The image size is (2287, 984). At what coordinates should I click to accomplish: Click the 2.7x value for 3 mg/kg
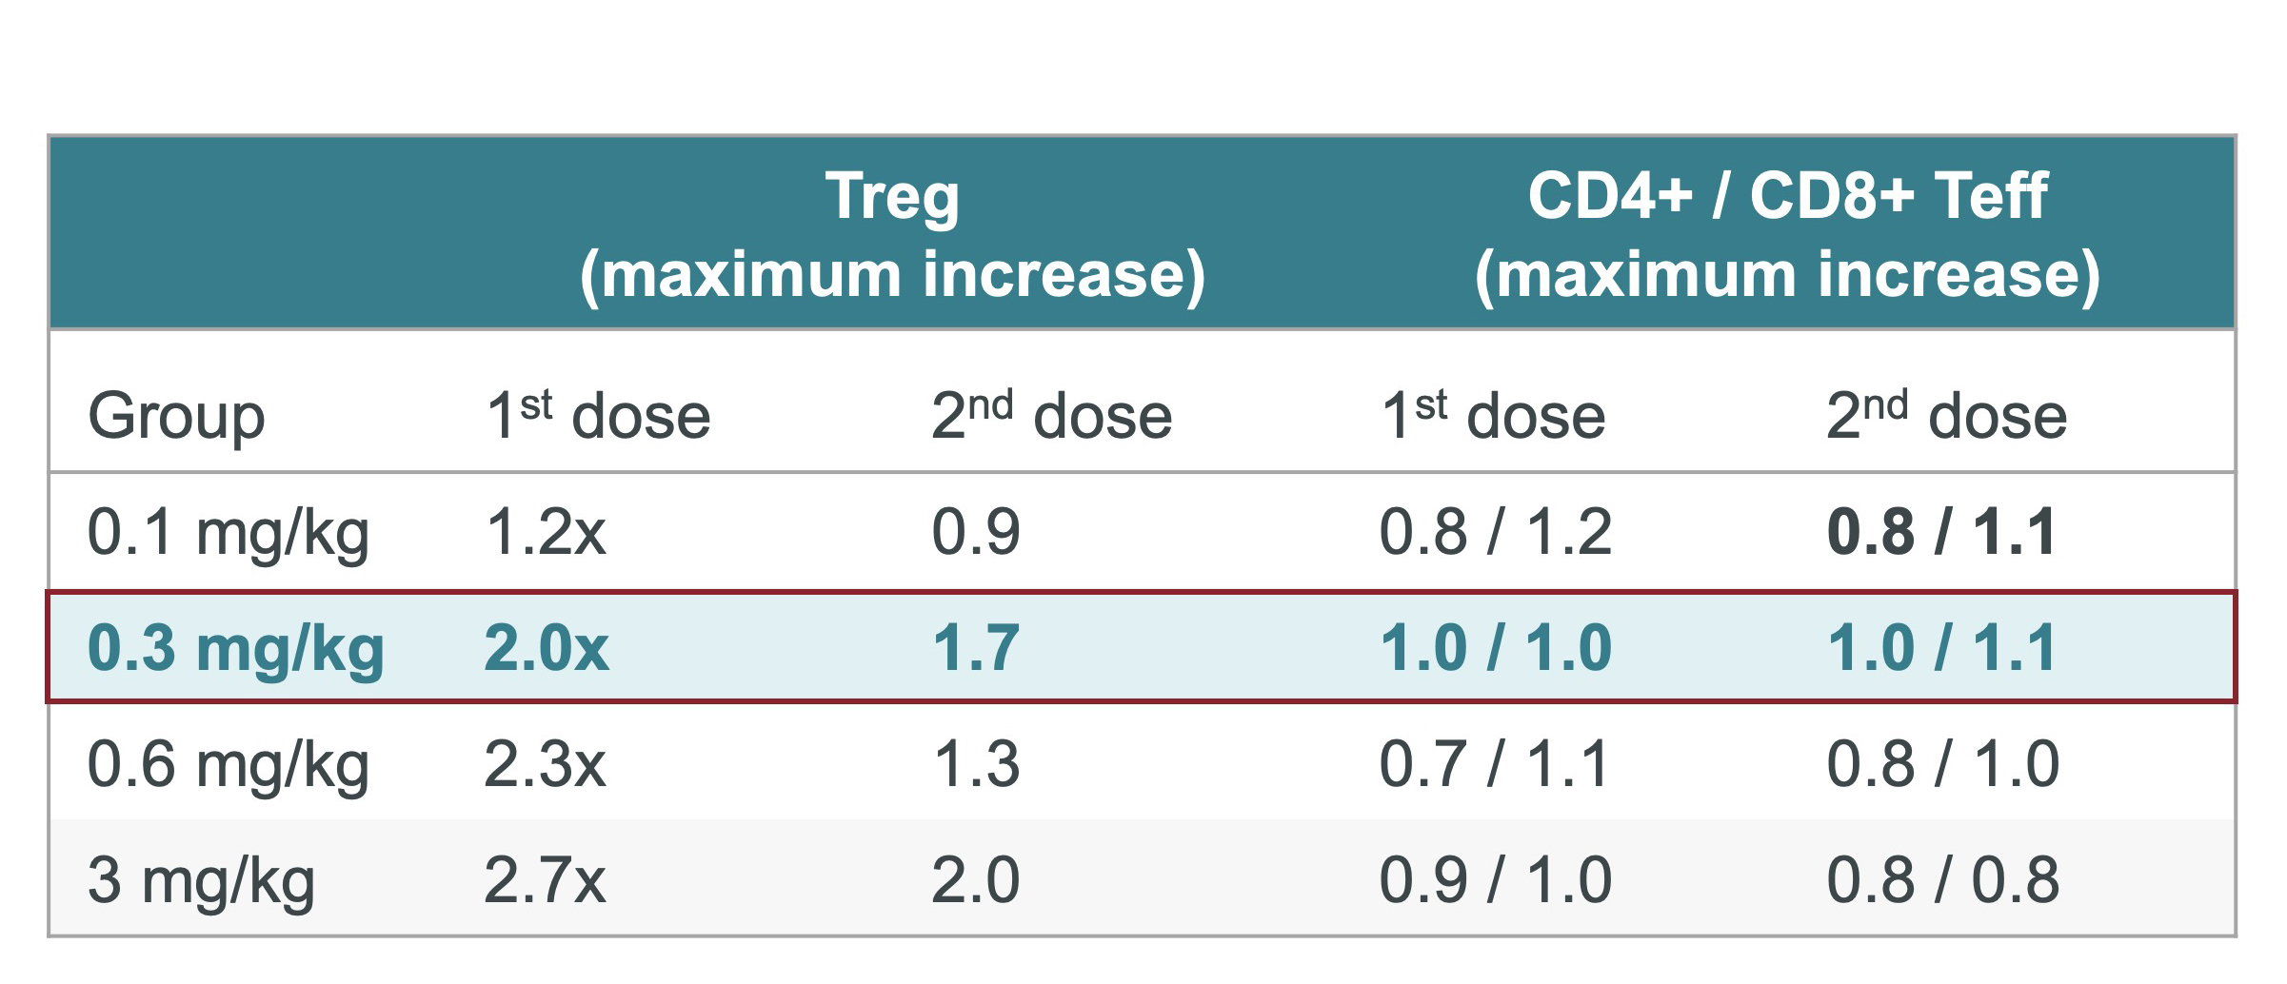tap(545, 880)
